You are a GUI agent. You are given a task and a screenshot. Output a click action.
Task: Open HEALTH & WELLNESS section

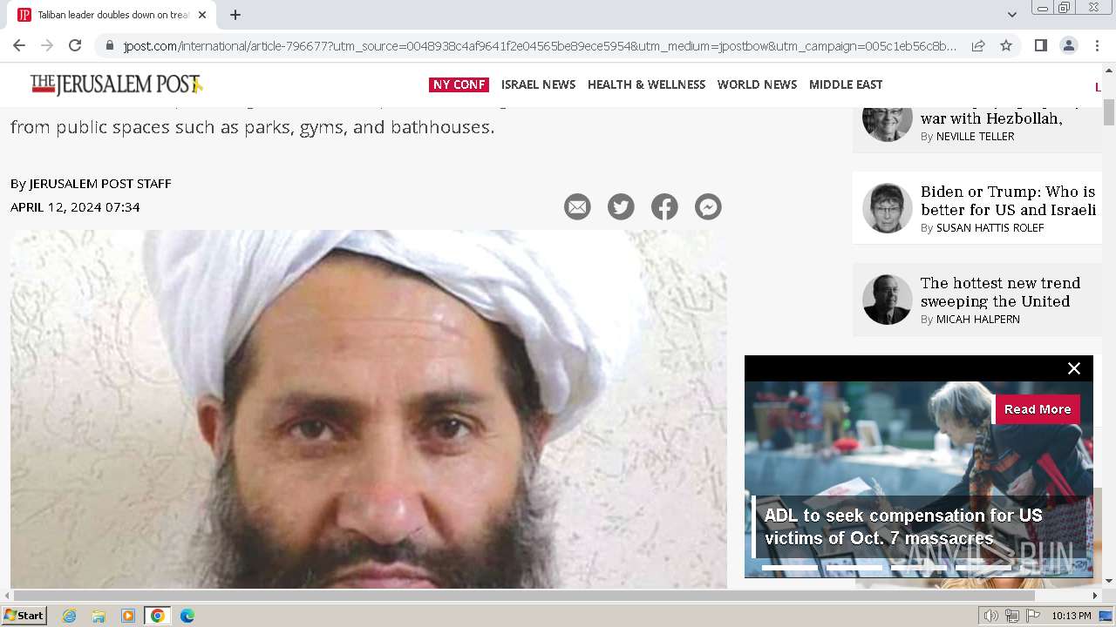click(646, 84)
